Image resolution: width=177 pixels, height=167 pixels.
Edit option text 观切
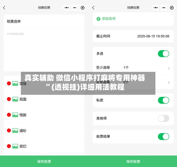(23, 146)
